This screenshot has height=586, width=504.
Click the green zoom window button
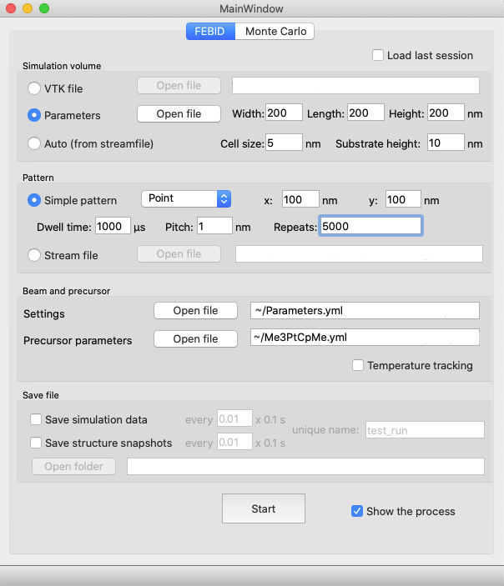click(x=44, y=8)
